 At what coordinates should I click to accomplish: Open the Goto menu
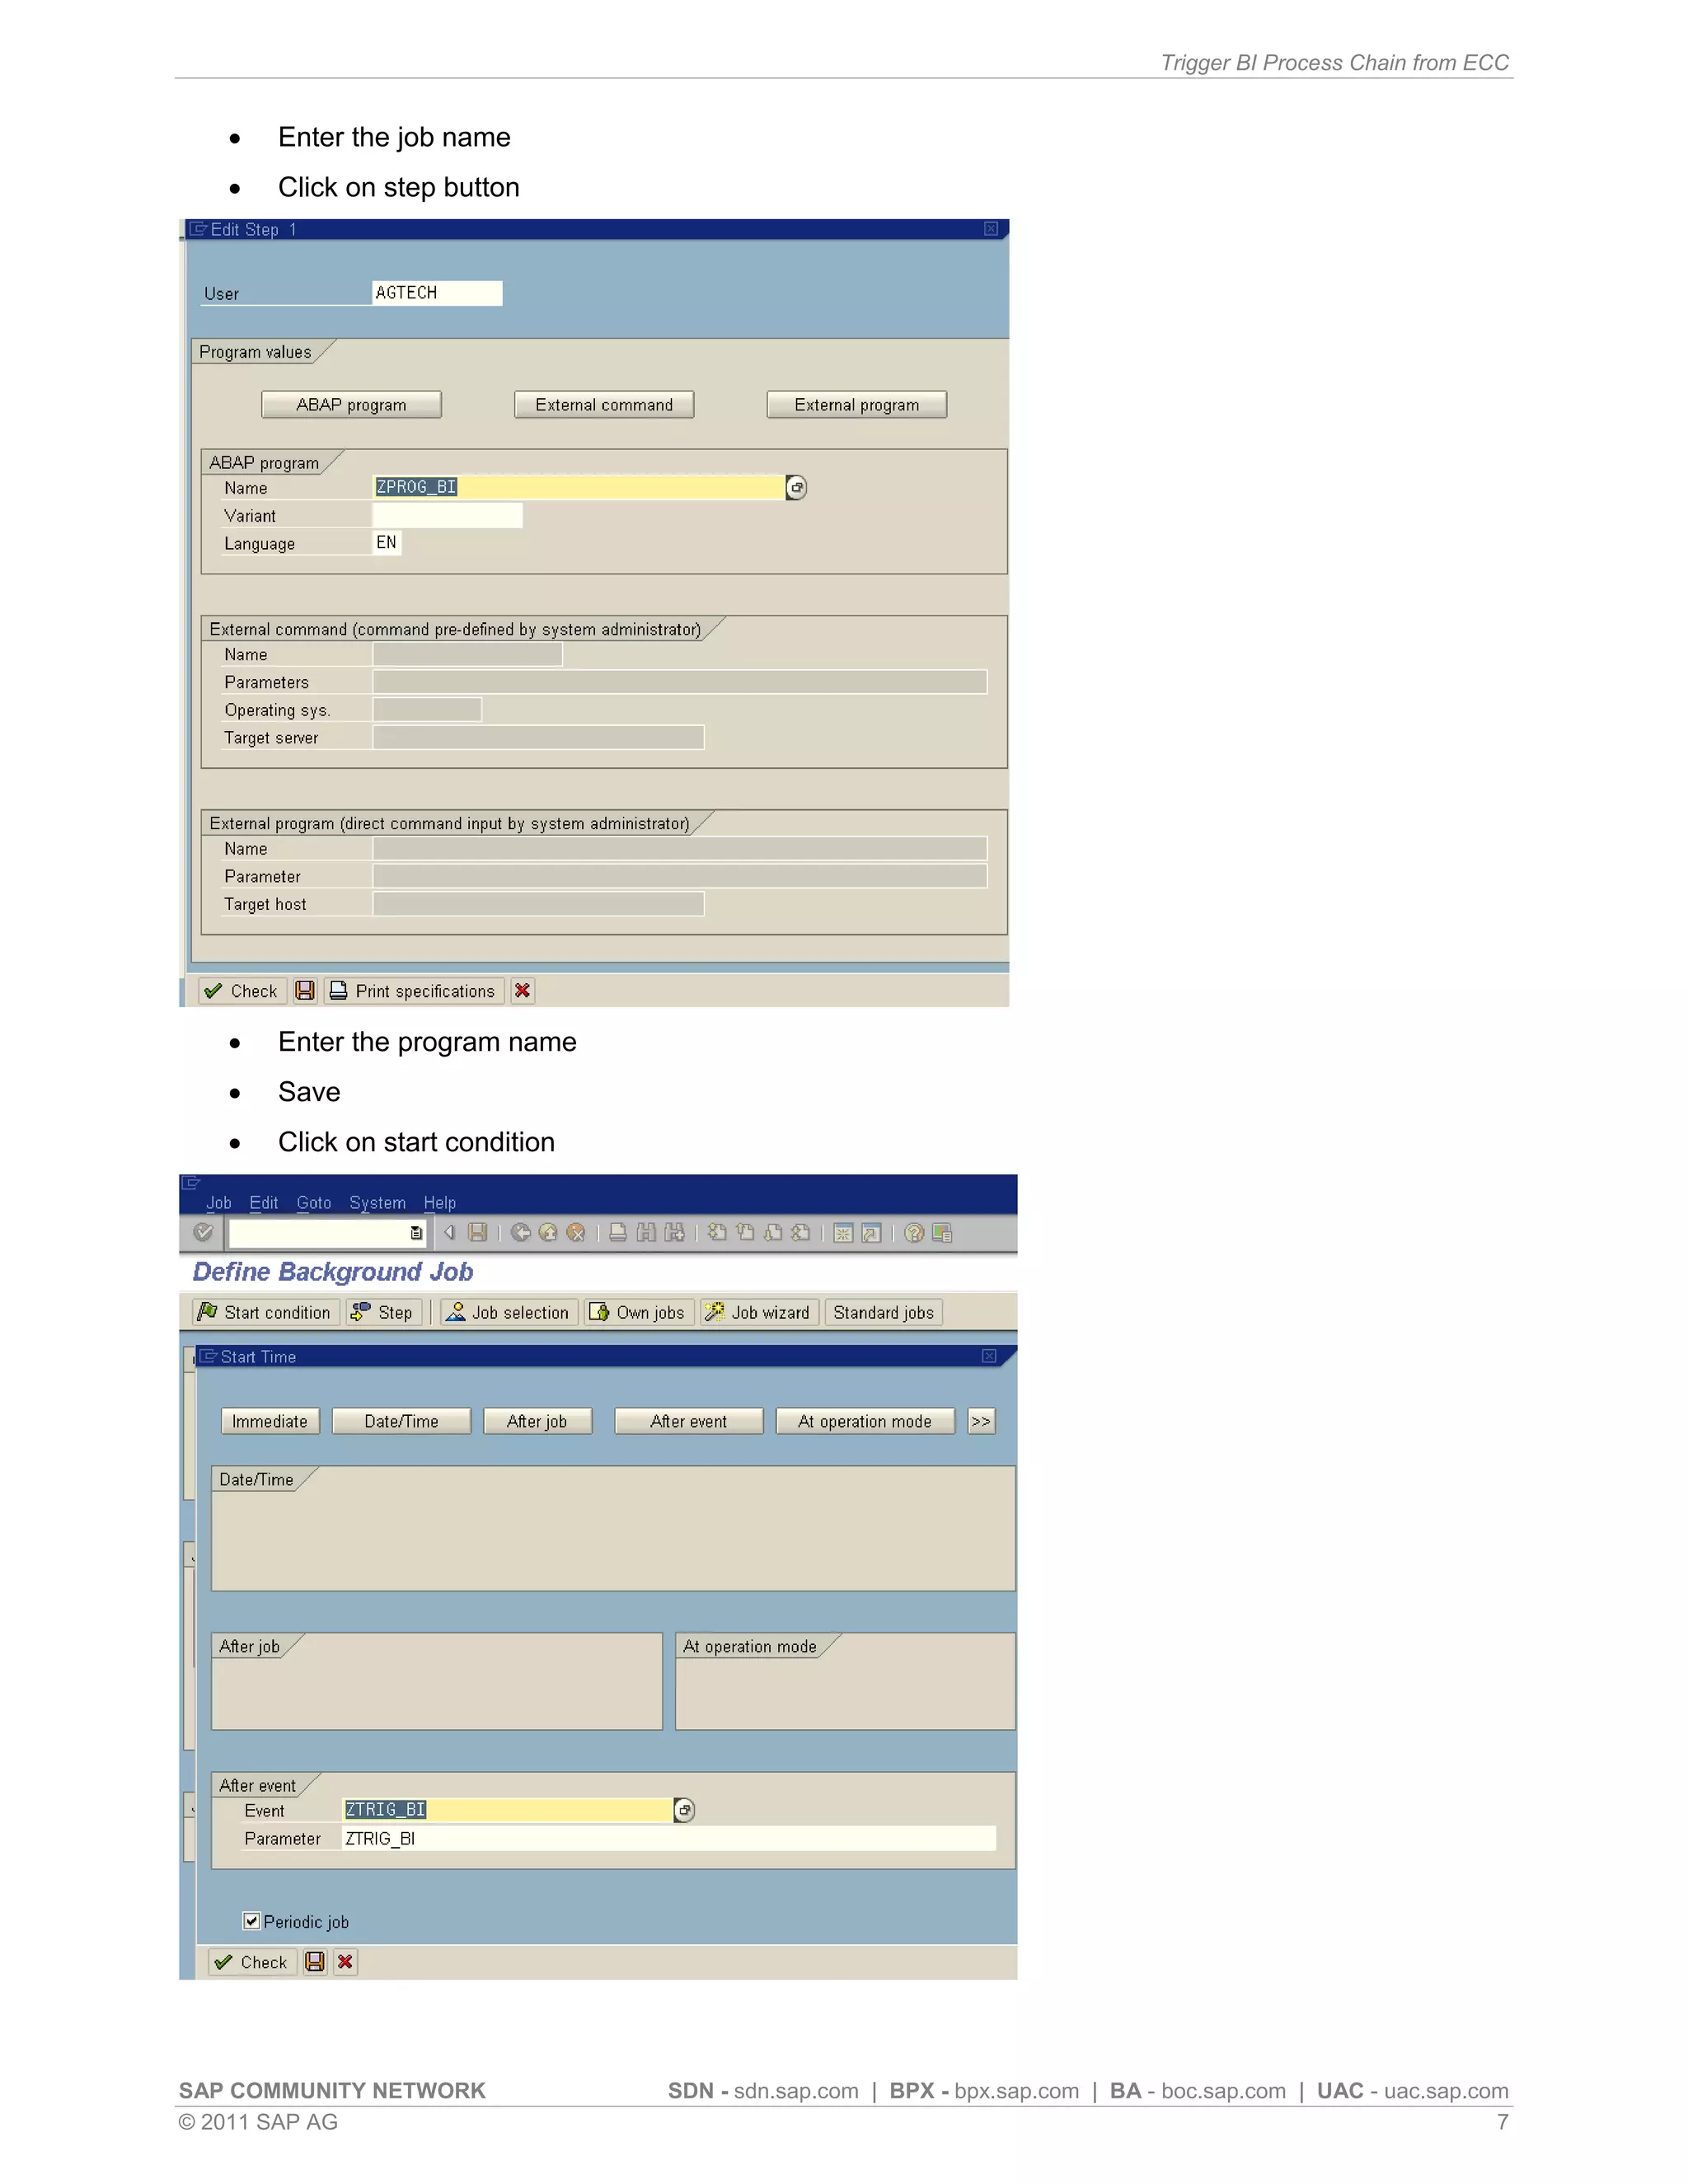pyautogui.click(x=314, y=1203)
